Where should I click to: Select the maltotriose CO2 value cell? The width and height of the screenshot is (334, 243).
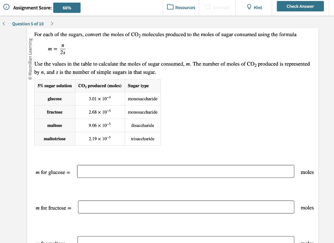[100, 139]
